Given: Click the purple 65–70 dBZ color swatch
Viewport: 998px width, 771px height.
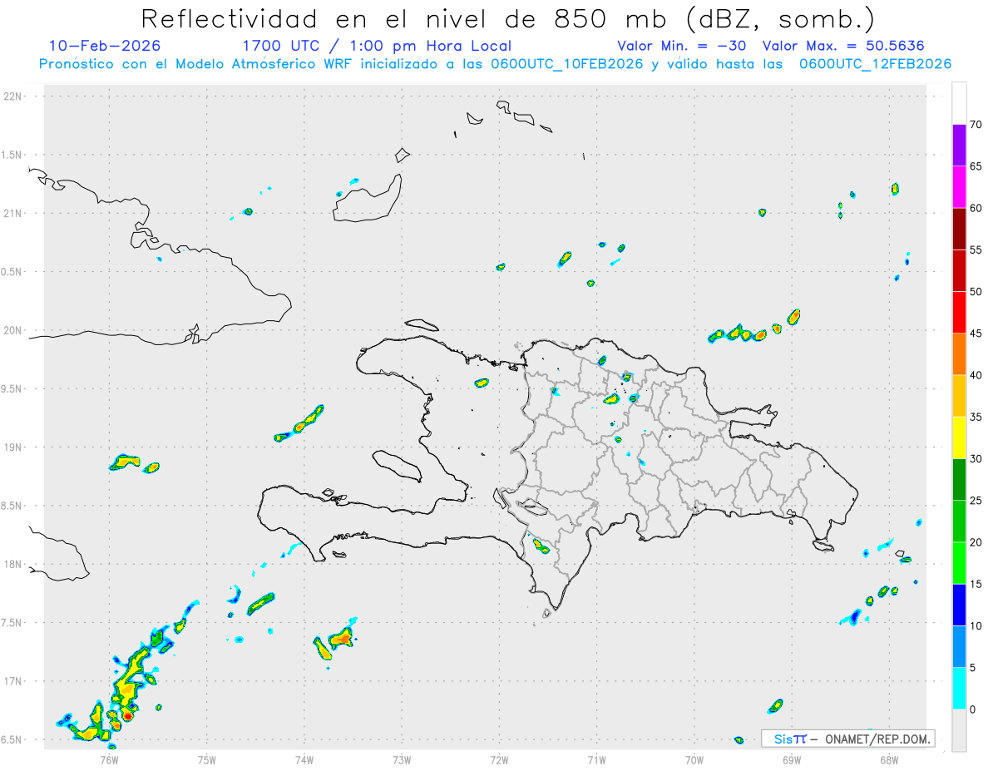Looking at the screenshot, I should 959,145.
